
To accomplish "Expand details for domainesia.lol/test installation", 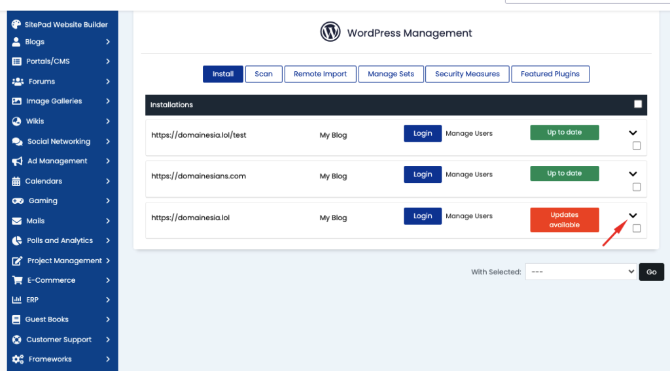I will (x=633, y=133).
